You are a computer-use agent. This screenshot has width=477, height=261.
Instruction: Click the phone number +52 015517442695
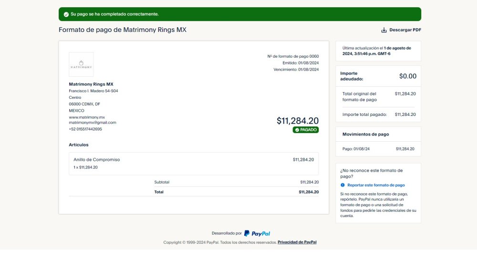85,129
